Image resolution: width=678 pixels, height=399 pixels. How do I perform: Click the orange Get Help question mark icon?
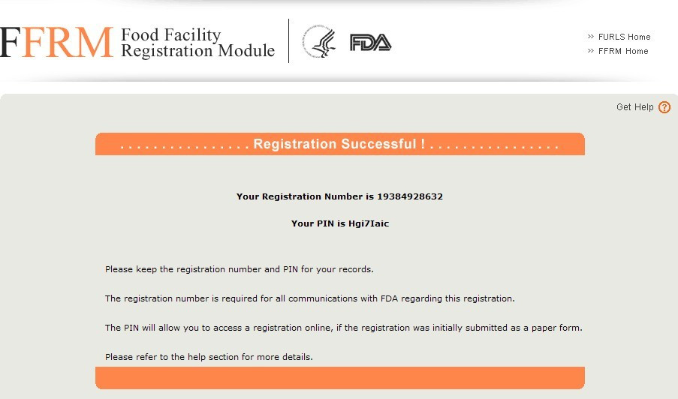[x=664, y=107]
